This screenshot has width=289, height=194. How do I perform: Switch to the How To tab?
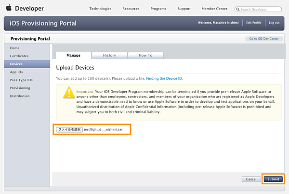tap(145, 55)
